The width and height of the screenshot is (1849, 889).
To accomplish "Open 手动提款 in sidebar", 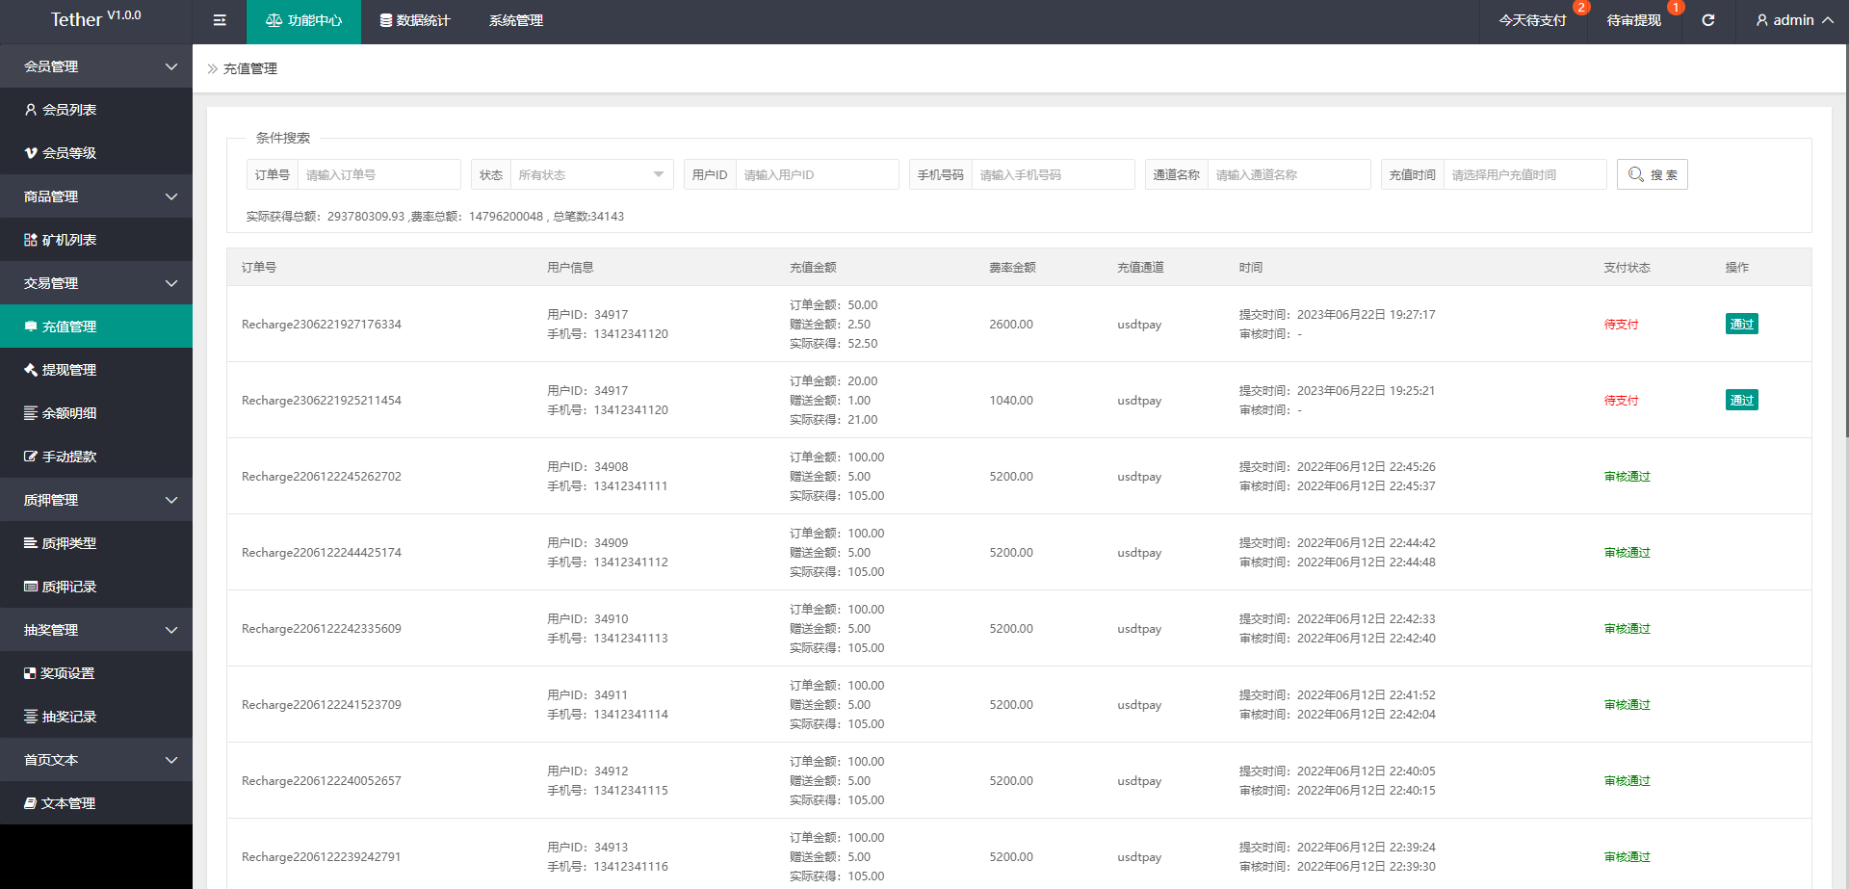I will 96,457.
